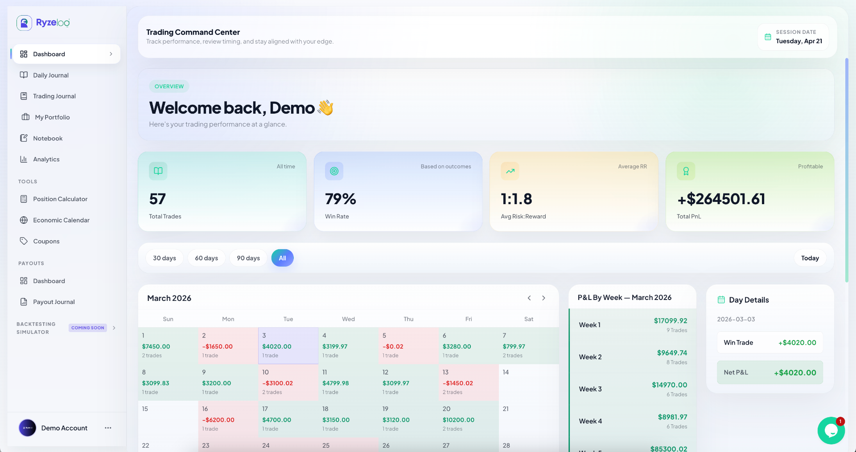Viewport: 856px width, 452px height.
Task: Jump to Today in calendar
Action: pos(810,258)
